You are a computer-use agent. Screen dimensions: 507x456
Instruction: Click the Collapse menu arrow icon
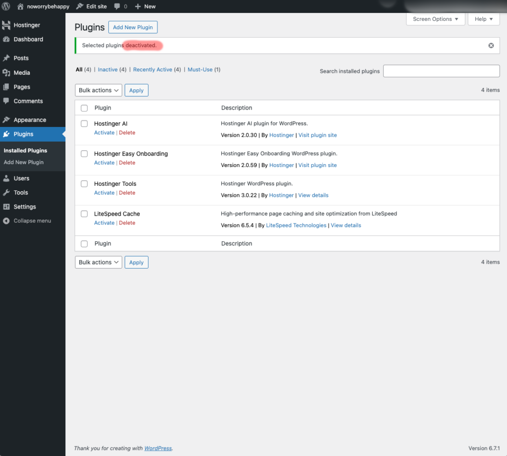[6, 221]
